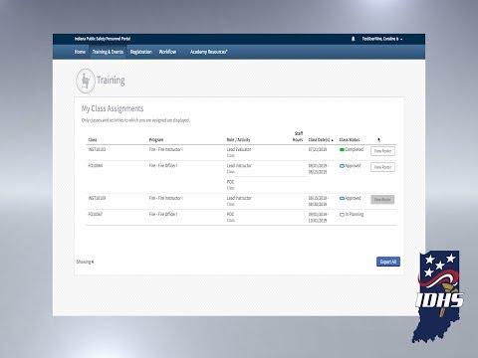The width and height of the screenshot is (478, 358).
Task: Click the Indiana Public Safety Personnel Portal title
Action: [x=103, y=39]
